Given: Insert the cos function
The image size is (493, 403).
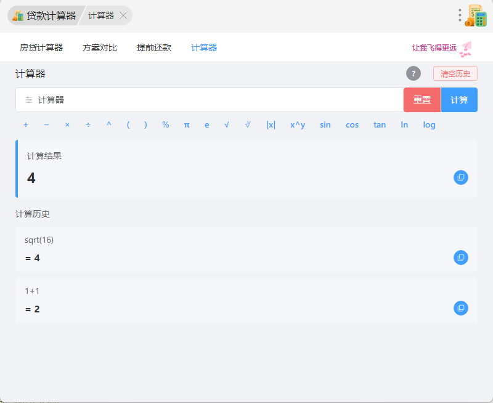Looking at the screenshot, I should click(x=352, y=125).
